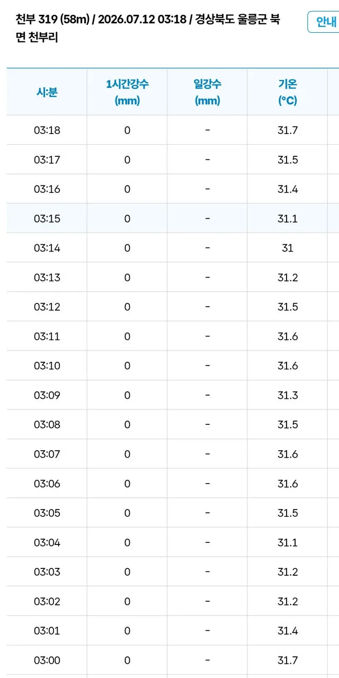
Task: Click the 1-hour precipitation 0 at 03:12
Action: tap(127, 307)
